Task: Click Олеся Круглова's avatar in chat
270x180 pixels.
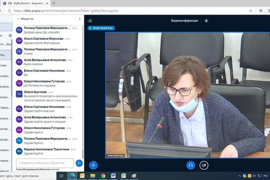Action: (19, 94)
